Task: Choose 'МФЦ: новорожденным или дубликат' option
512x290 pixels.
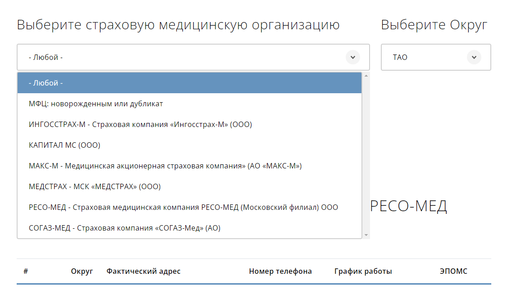Action: point(189,104)
